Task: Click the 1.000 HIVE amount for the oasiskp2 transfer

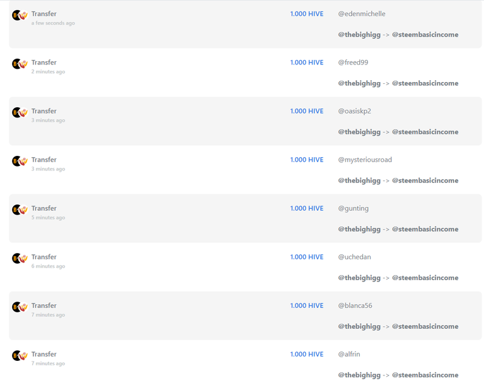Action: (x=306, y=111)
